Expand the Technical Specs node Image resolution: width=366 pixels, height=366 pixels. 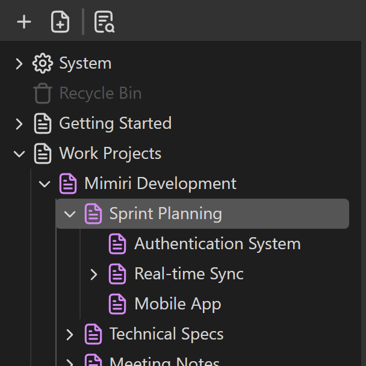(70, 335)
